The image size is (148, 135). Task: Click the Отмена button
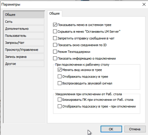(x=135, y=129)
